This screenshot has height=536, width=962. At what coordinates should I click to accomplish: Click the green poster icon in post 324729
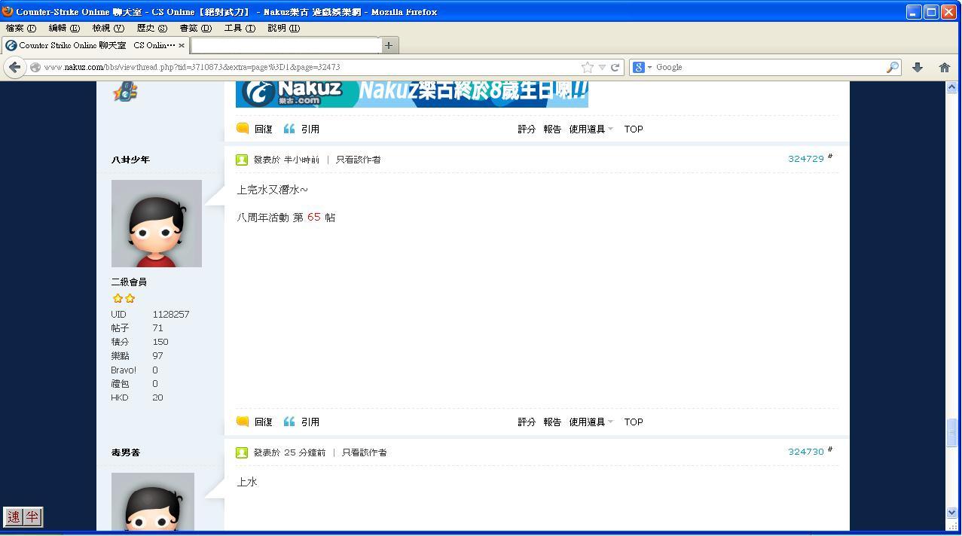pos(242,160)
